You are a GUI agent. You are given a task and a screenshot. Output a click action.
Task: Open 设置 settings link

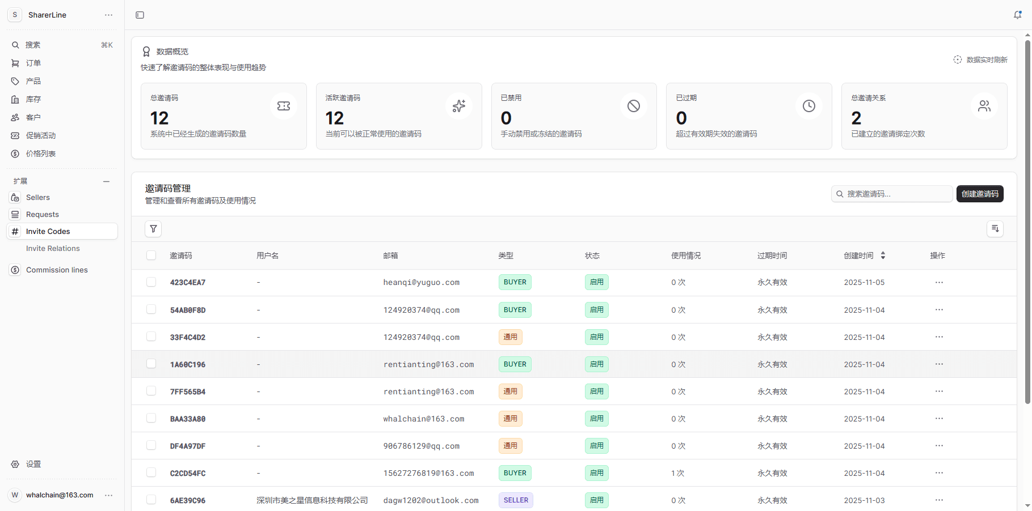click(x=33, y=464)
